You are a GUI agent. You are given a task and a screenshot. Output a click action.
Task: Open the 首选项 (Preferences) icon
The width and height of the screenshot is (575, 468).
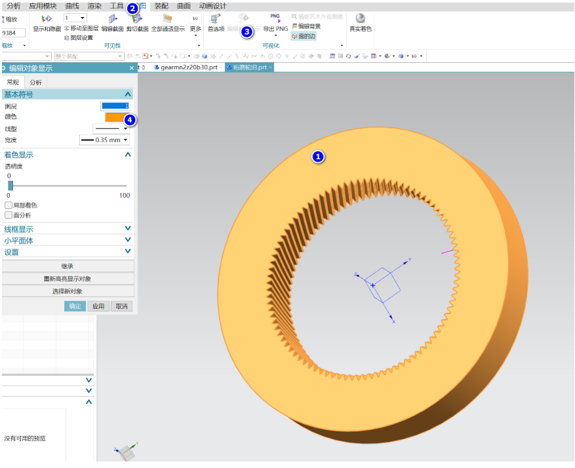pyautogui.click(x=216, y=18)
